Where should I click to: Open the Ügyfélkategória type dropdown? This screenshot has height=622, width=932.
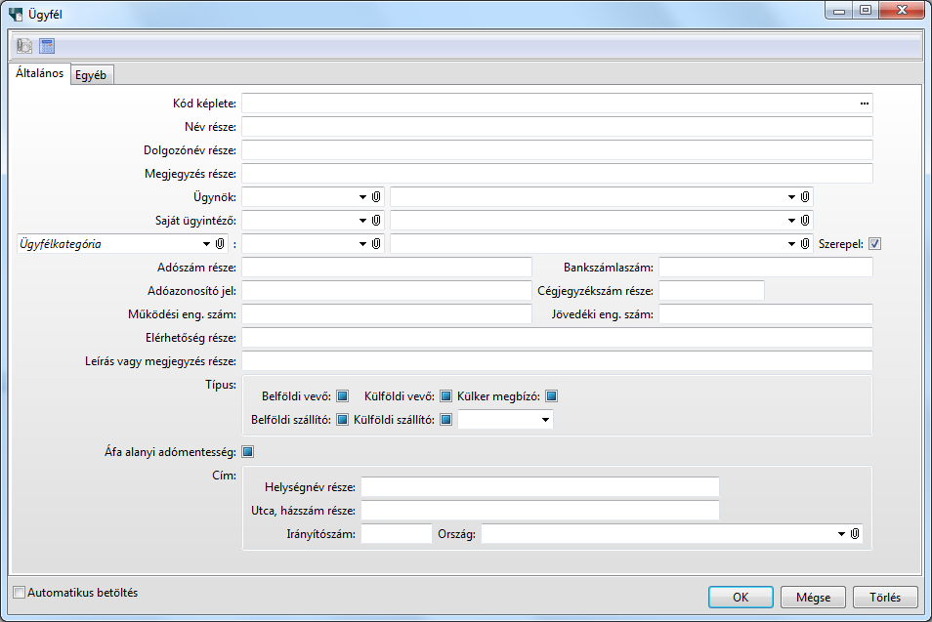206,243
